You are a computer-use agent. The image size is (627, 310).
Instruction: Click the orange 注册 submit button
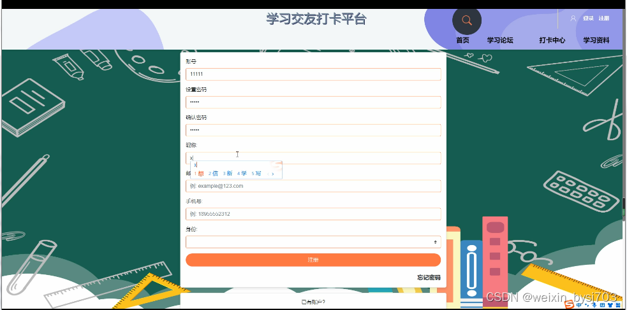pyautogui.click(x=313, y=260)
